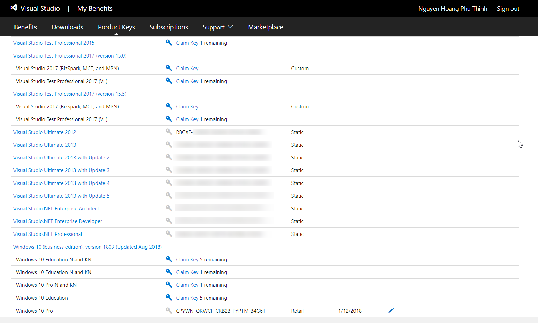Open Visual Studio Ultimate 2013 with Update 3 link
Image resolution: width=538 pixels, height=323 pixels.
[61, 170]
